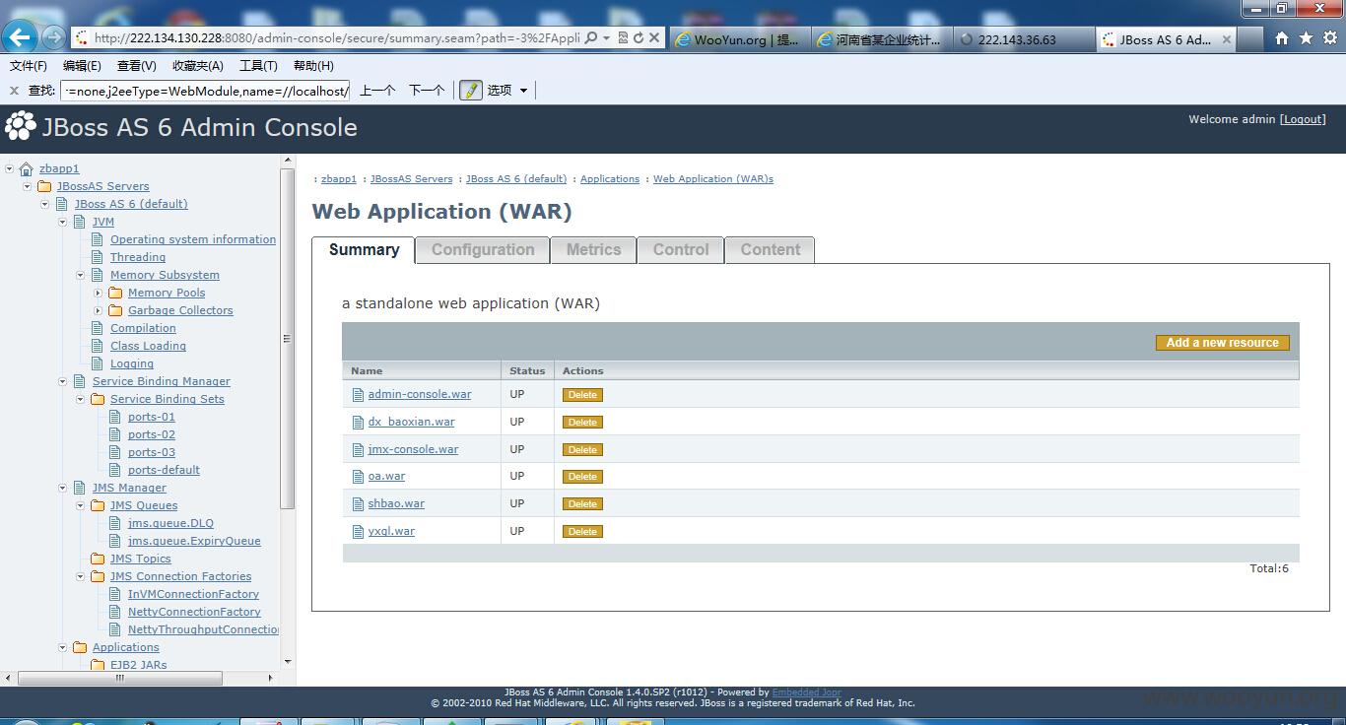Switch to the Configuration tab
Screen dimensions: 1346x725
point(483,250)
